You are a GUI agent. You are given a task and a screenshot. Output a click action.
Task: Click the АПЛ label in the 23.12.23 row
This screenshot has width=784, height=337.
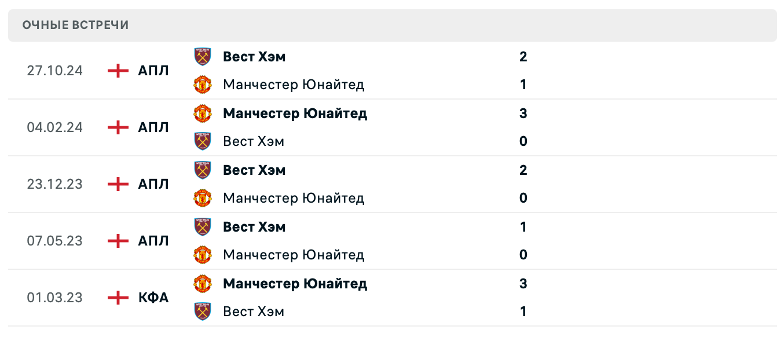[154, 184]
